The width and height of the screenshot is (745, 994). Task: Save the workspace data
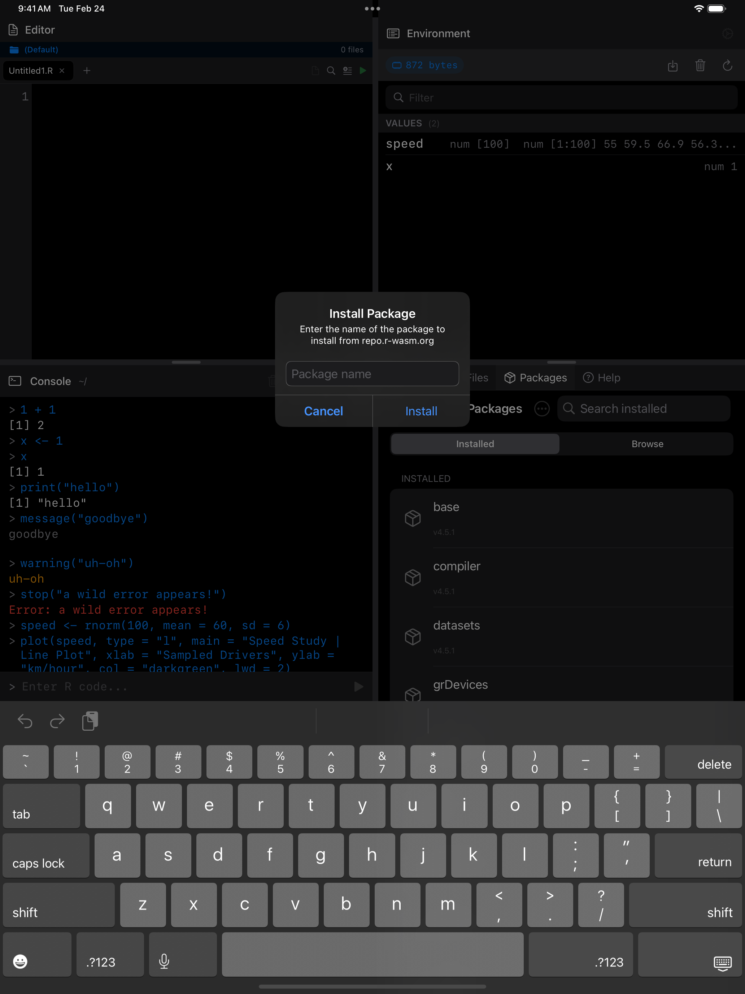(x=673, y=66)
